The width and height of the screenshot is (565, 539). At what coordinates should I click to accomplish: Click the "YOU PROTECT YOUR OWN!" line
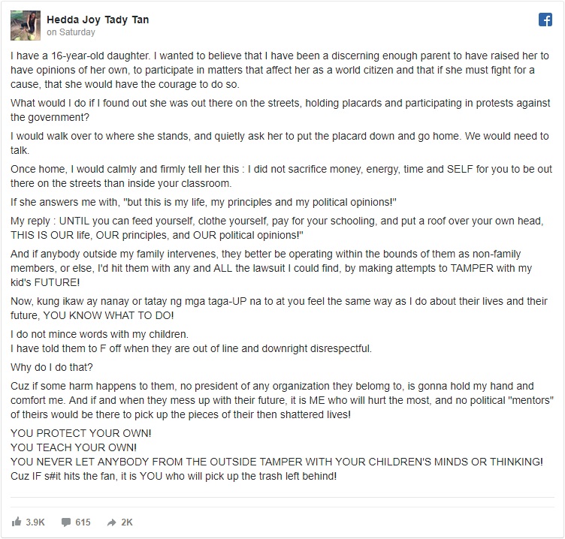click(x=81, y=435)
